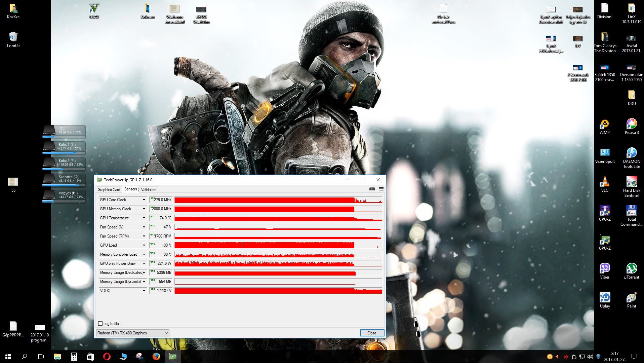The height and width of the screenshot is (363, 644).
Task: Open the DDU folder icon
Action: [632, 98]
